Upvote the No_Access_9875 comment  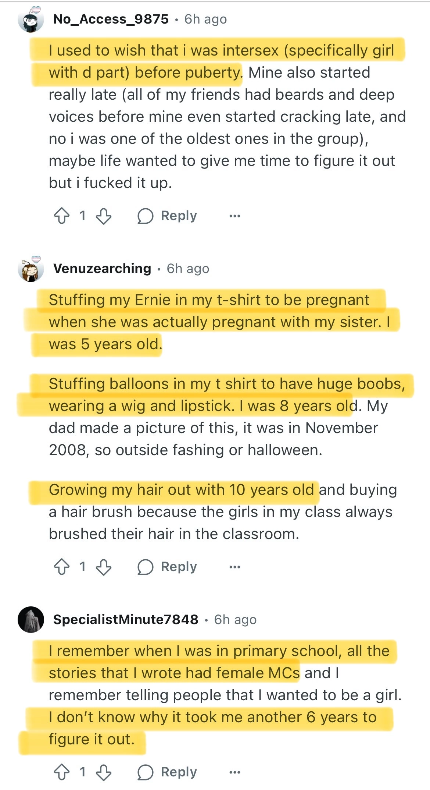(x=62, y=216)
